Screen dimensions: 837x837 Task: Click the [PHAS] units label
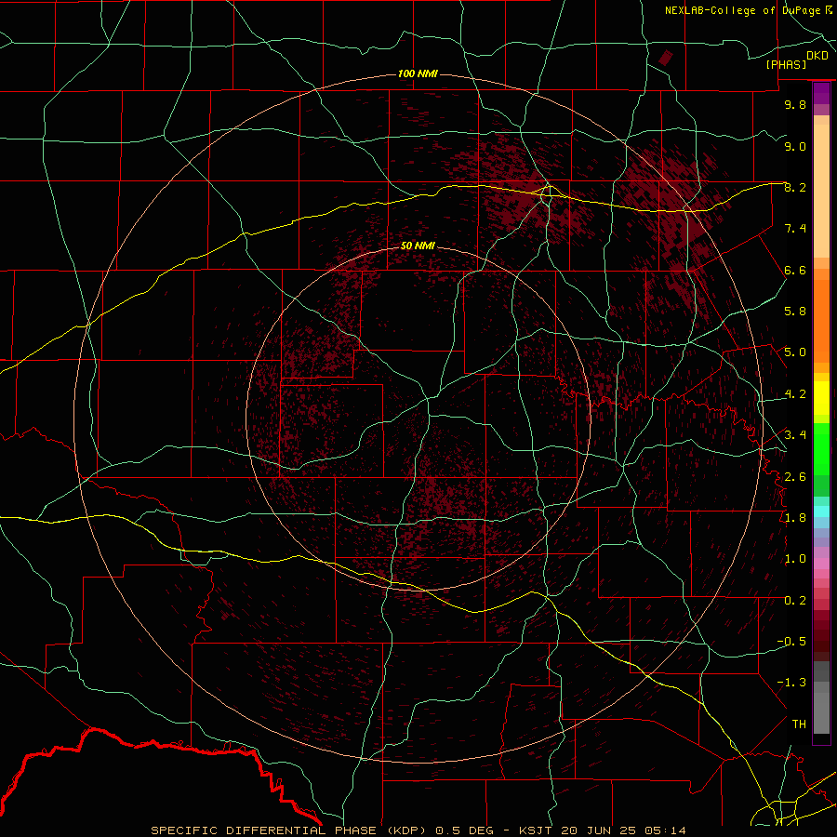(786, 64)
